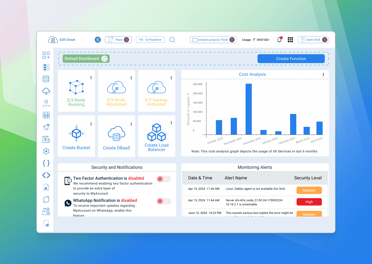This screenshot has height=264, width=372.
Task: Click the Create DBaaS tile
Action: pyautogui.click(x=117, y=136)
